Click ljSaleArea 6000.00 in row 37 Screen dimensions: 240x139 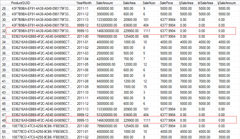pos(186,59)
